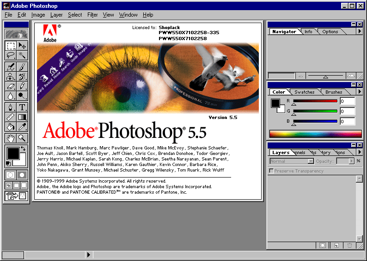Select the Magic Wand tool

(22, 55)
